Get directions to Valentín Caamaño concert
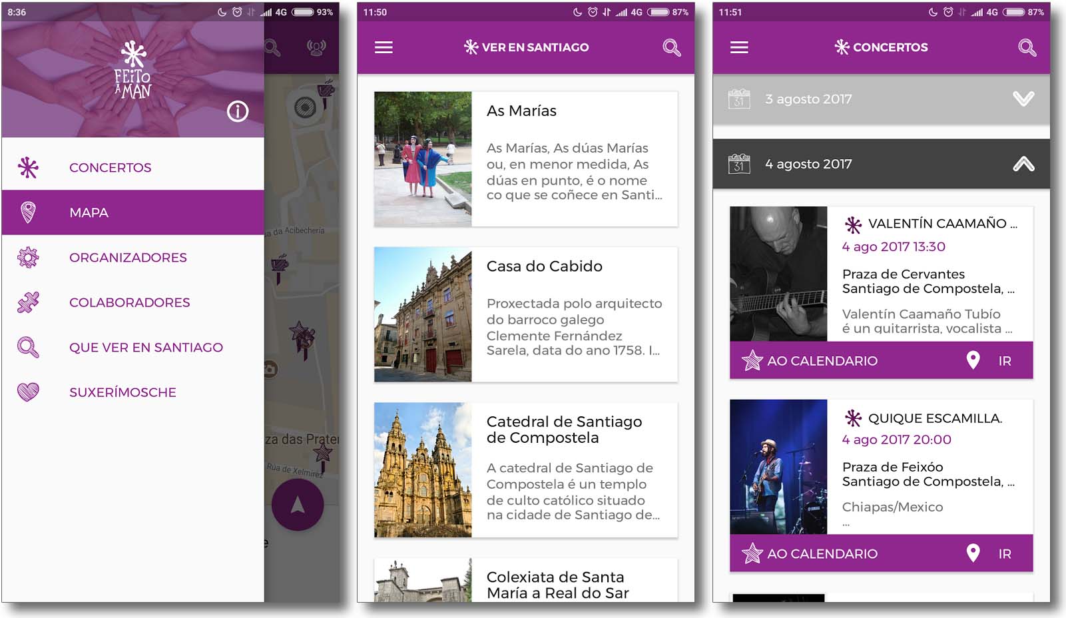 (990, 361)
